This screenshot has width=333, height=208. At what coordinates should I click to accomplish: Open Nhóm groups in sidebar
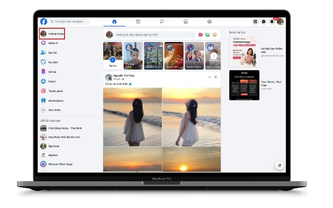coord(48,81)
